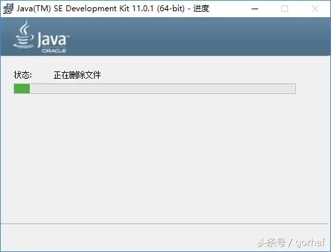The height and width of the screenshot is (252, 331).
Task: Click the 状态: label
Action: (x=23, y=75)
